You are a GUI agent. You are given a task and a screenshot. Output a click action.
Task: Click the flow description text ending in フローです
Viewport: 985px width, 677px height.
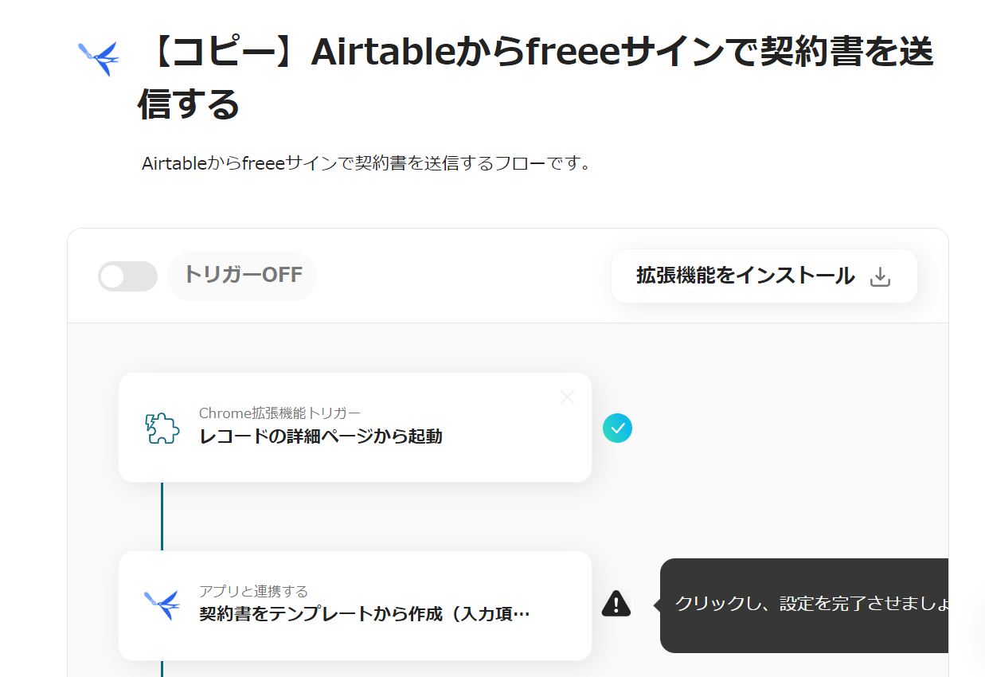tap(365, 164)
